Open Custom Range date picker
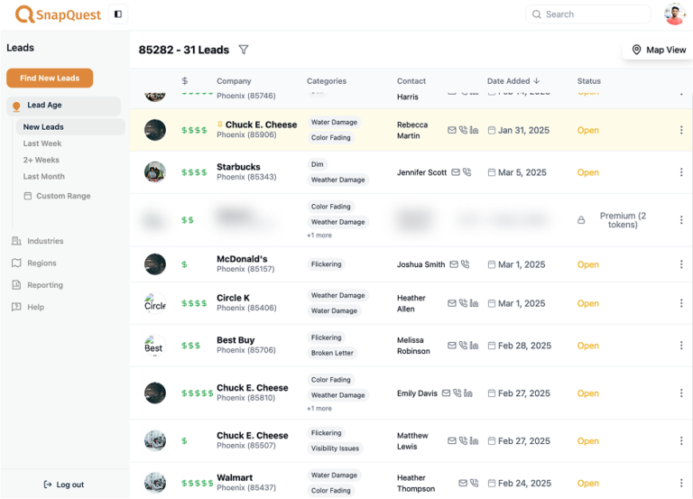 pos(57,196)
